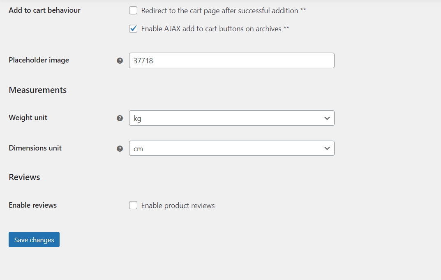The width and height of the screenshot is (441, 280).
Task: Tick the Enable product reviews checkbox
Action: pos(133,205)
